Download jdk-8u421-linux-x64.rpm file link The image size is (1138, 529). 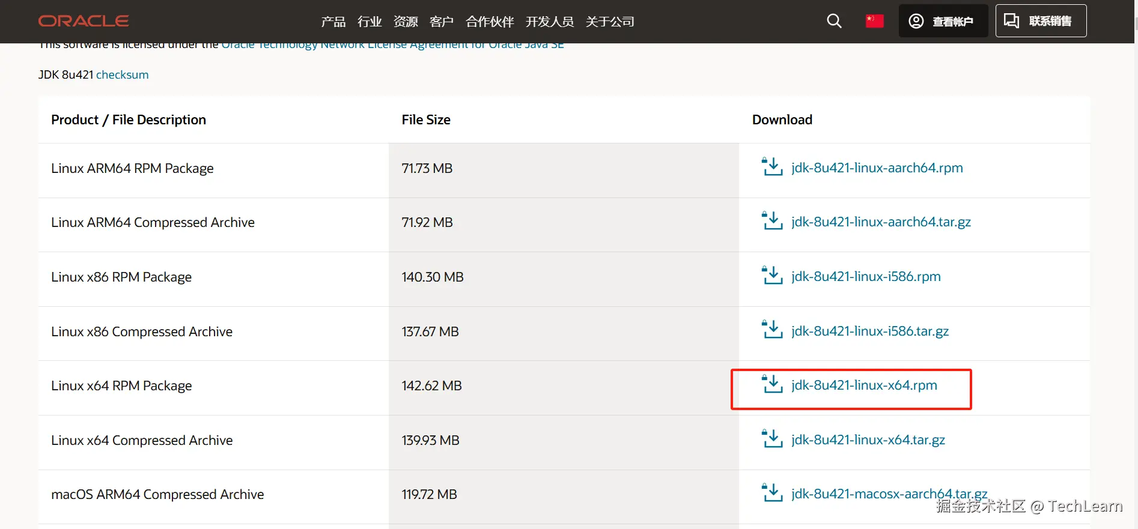[864, 385]
